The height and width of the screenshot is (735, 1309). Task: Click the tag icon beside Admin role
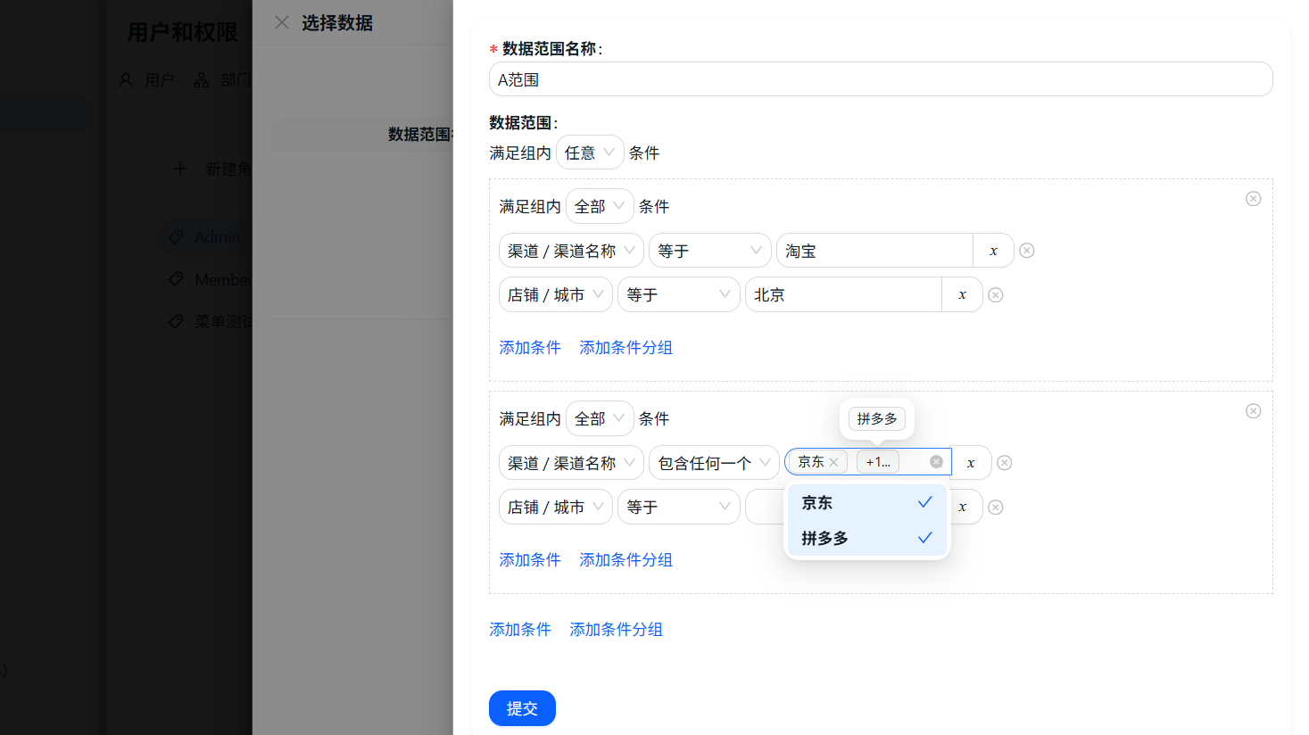click(176, 236)
